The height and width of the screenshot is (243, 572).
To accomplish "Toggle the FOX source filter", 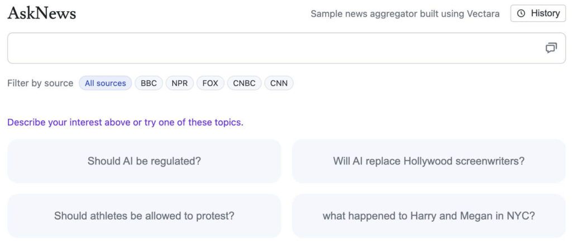I will (x=210, y=83).
